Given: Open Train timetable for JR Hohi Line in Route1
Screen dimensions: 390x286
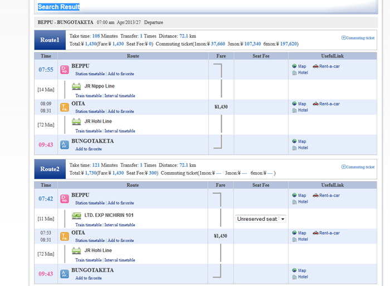Looking at the screenshot, I should coord(89,131).
